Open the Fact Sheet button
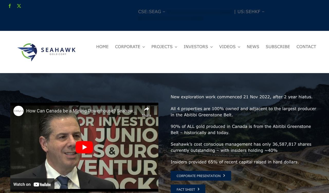This screenshot has width=329, height=193. click(188, 189)
